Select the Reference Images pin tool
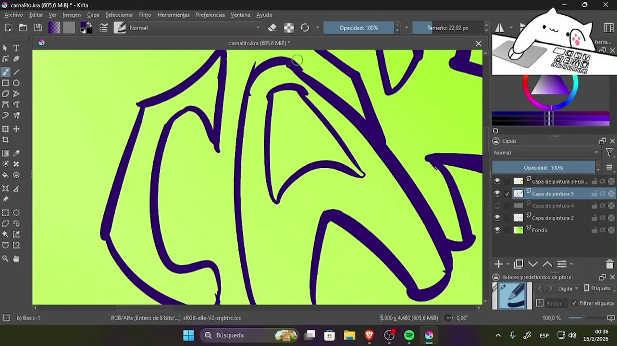 click(x=5, y=199)
